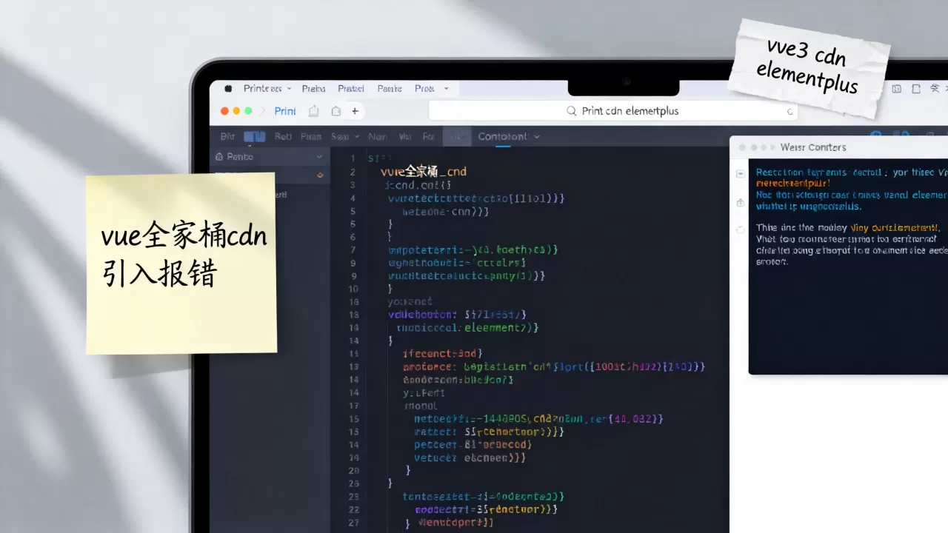Click the small icon at the search field's right end

[789, 112]
